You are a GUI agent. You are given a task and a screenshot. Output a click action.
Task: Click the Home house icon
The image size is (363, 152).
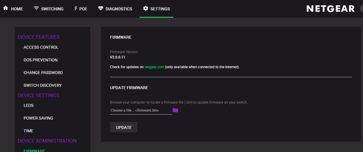point(6,8)
